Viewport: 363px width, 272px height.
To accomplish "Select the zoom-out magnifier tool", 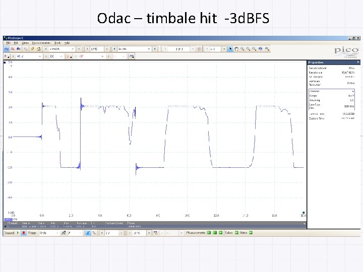I will 255,49.
